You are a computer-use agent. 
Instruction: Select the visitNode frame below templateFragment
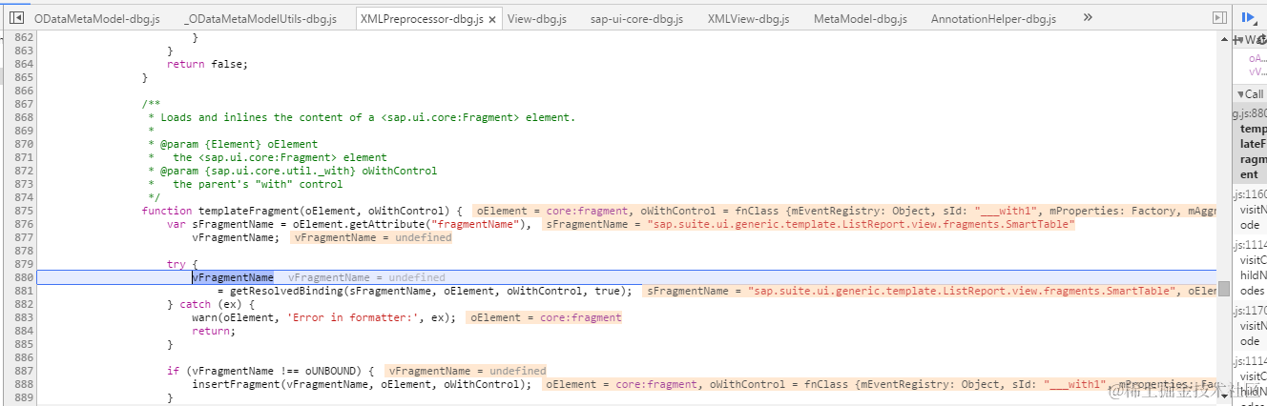(1252, 208)
